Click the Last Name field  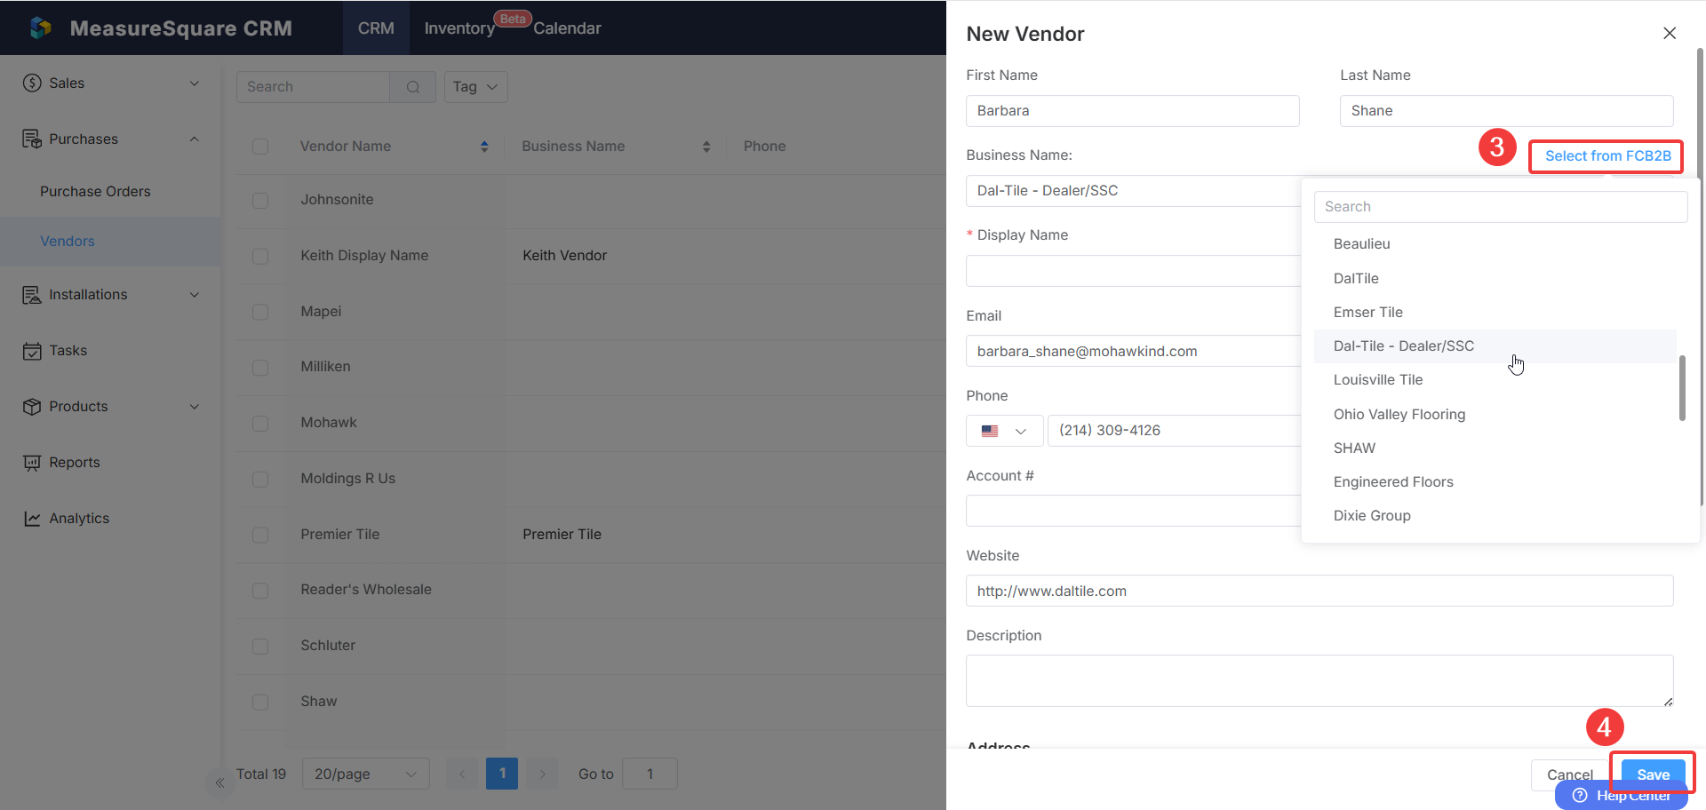click(1506, 111)
